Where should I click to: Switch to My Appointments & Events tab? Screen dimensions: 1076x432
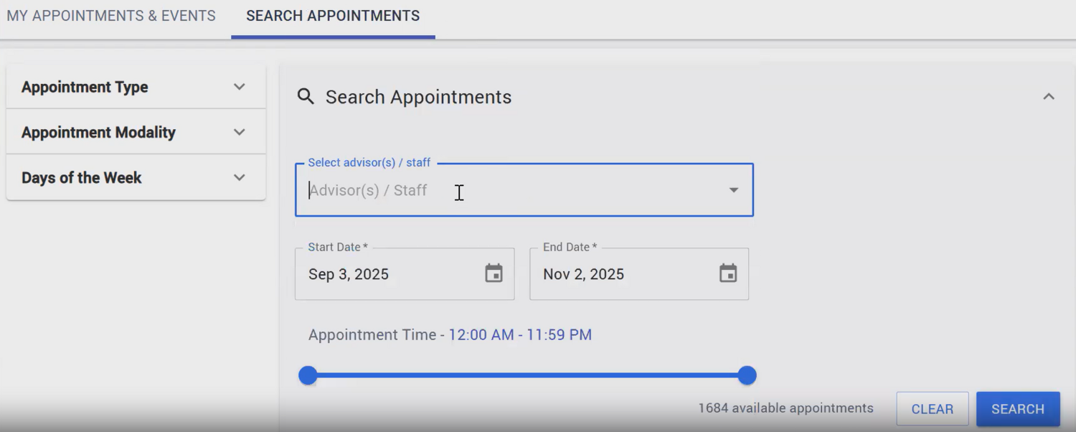111,16
